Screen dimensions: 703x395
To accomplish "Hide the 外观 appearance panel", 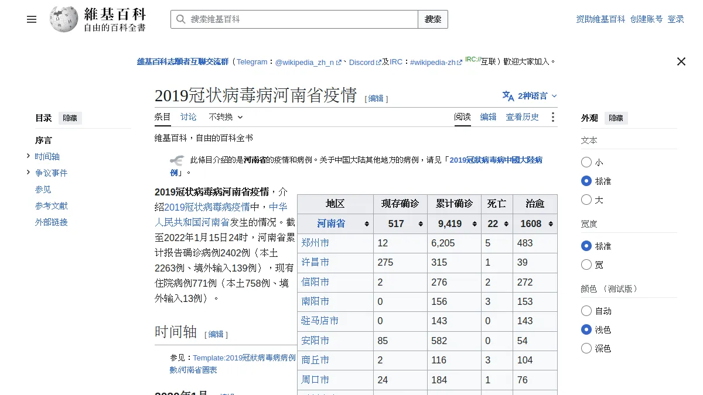I will (x=616, y=118).
